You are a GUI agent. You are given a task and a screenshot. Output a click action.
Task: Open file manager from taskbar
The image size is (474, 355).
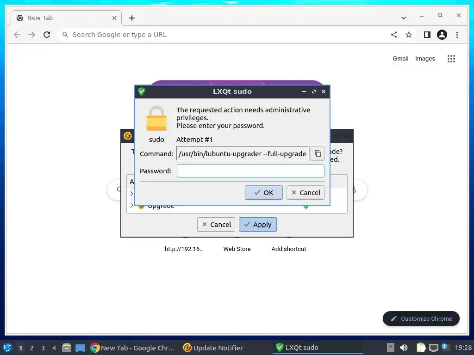tap(67, 348)
